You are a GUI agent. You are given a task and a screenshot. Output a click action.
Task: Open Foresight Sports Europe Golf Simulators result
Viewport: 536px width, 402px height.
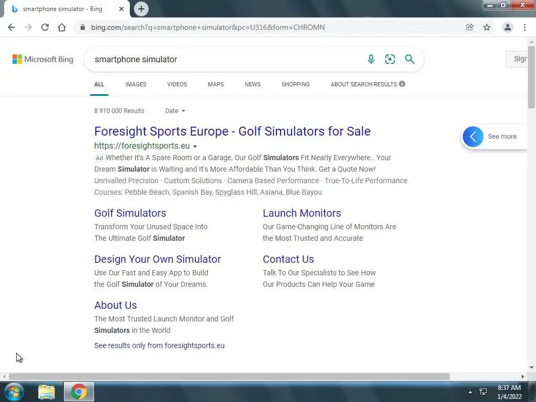(x=232, y=131)
